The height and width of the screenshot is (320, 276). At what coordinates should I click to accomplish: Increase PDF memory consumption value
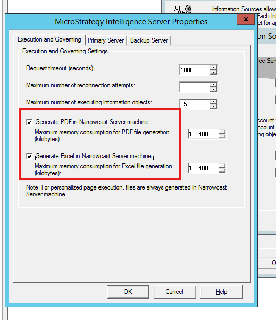coord(222,132)
